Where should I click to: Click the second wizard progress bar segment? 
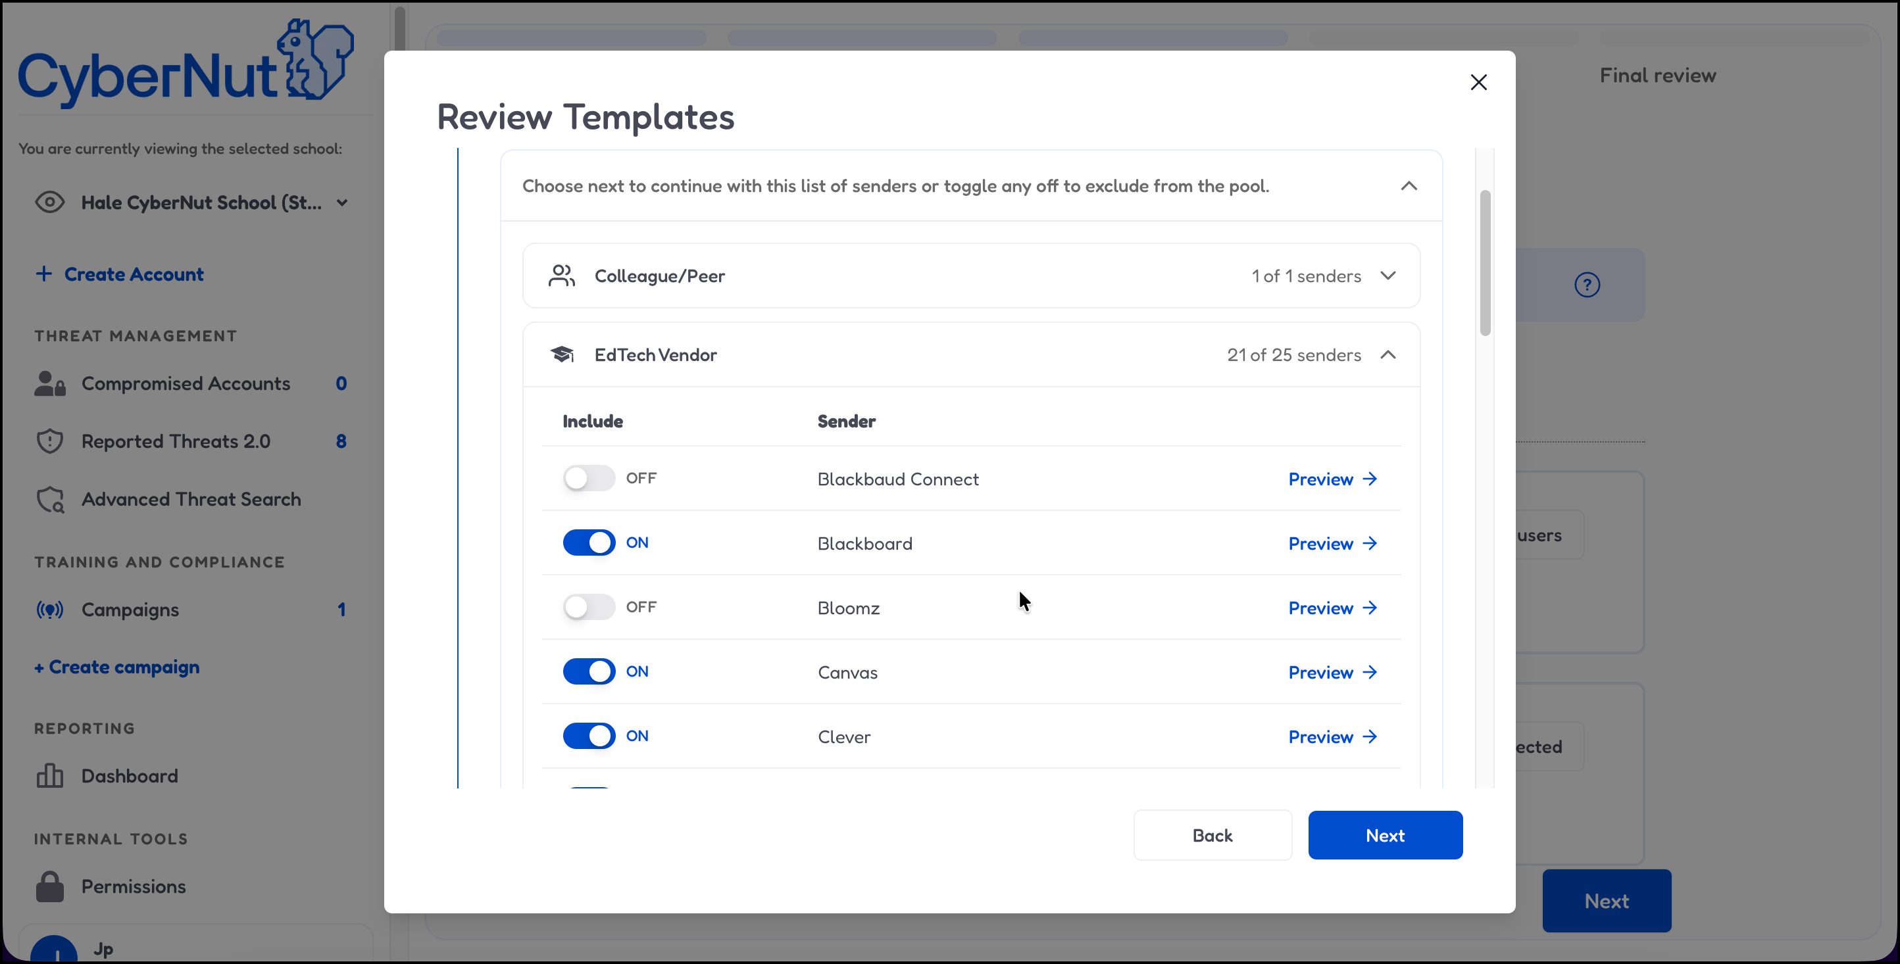pos(863,37)
